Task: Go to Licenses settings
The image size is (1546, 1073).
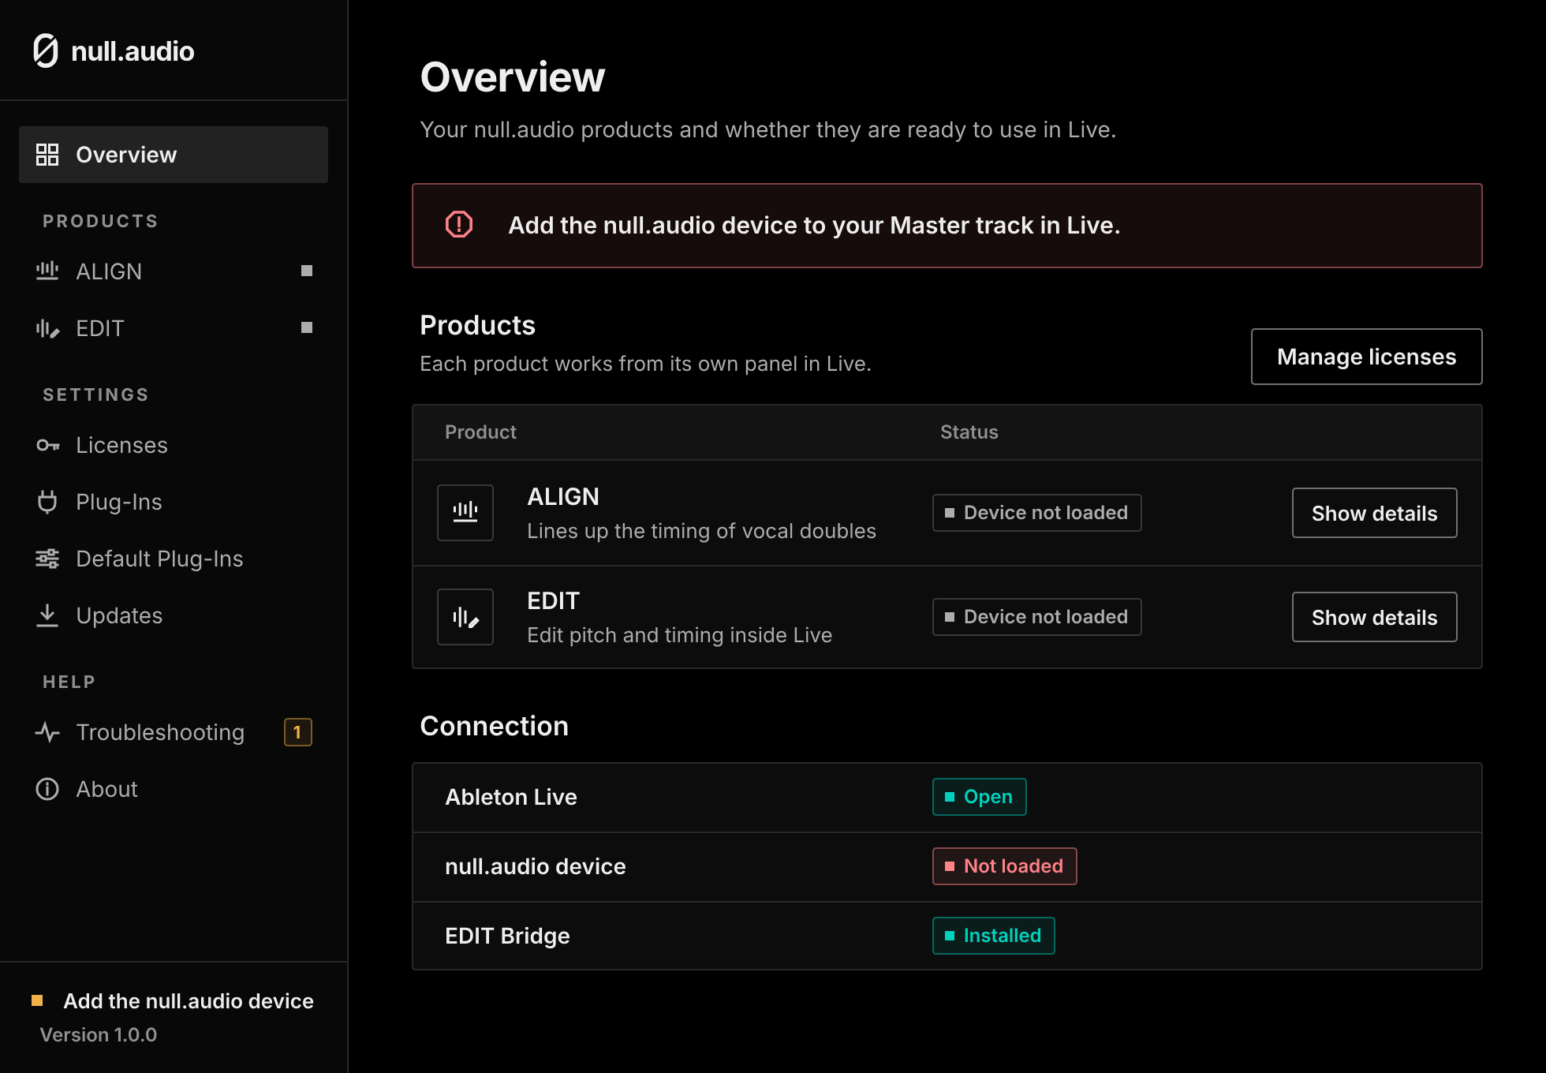Action: [x=174, y=445]
